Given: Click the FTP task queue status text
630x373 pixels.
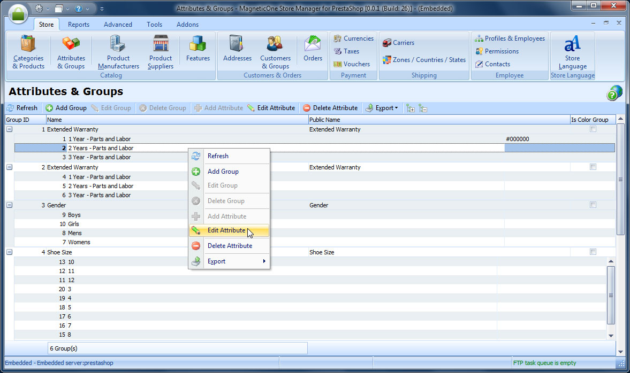Looking at the screenshot, I should pyautogui.click(x=544, y=363).
